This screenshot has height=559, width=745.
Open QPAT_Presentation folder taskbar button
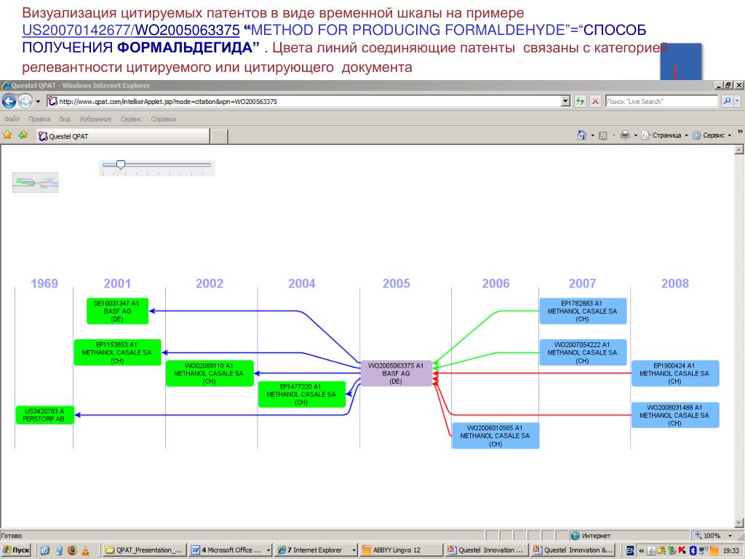[144, 550]
